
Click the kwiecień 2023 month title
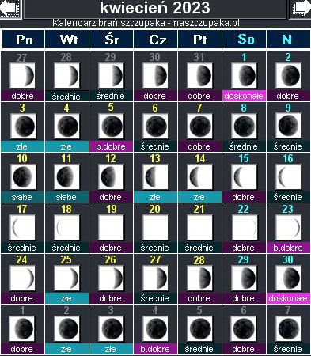(155, 8)
